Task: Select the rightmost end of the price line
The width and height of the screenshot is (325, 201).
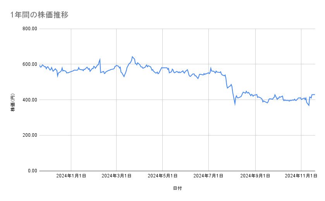Action: [315, 94]
